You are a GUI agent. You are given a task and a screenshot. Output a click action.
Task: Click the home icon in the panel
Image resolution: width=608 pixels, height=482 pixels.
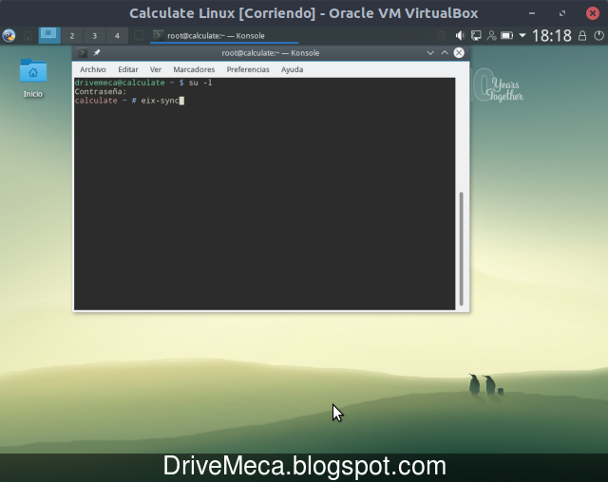(28, 36)
